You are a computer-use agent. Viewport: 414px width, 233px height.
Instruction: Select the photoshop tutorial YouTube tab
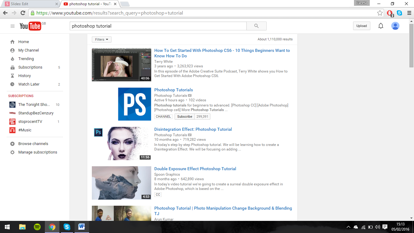click(90, 4)
